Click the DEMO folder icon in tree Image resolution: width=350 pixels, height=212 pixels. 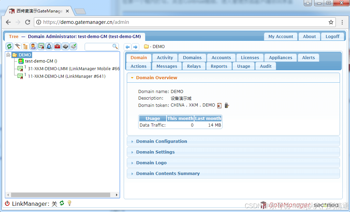coord(15,55)
